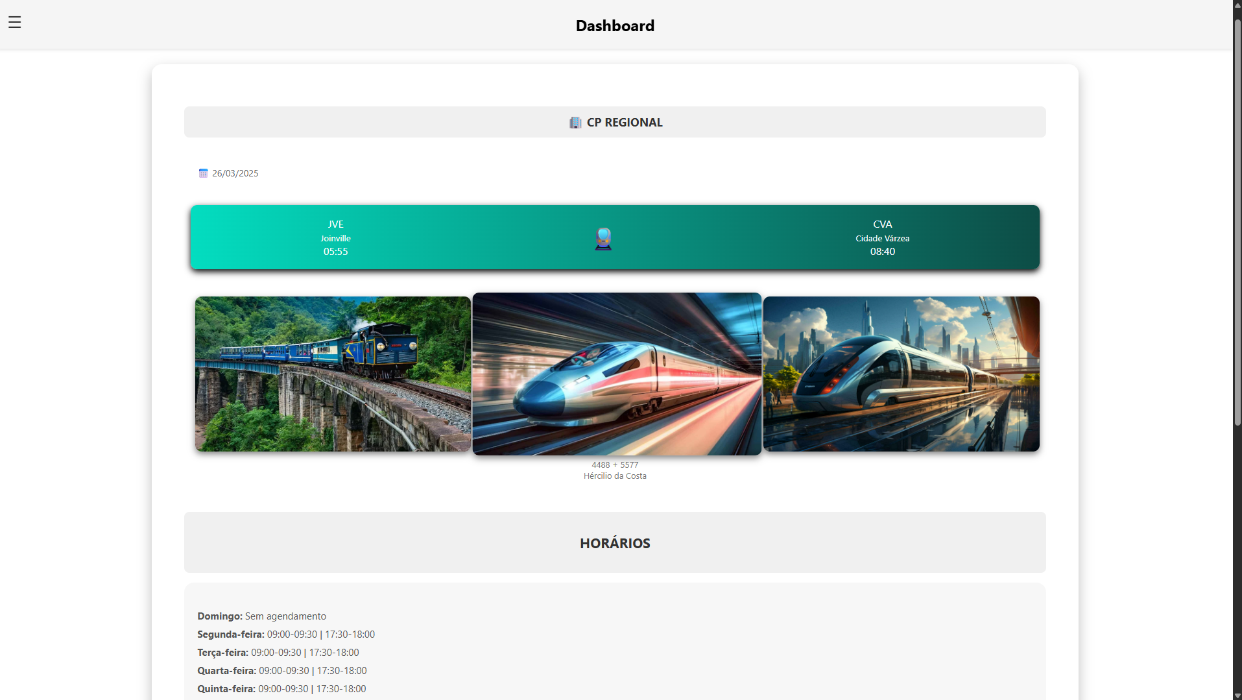The height and width of the screenshot is (700, 1242).
Task: Select the steam train on viaduct image
Action: click(333, 374)
